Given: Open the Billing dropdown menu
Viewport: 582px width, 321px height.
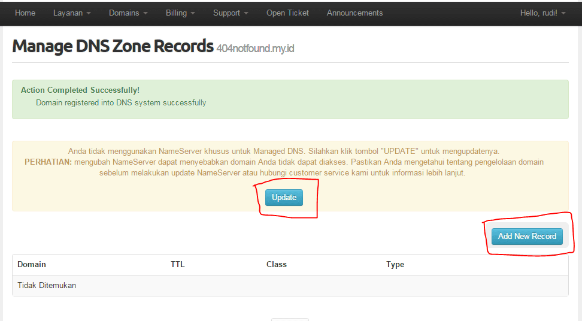Looking at the screenshot, I should [x=180, y=13].
